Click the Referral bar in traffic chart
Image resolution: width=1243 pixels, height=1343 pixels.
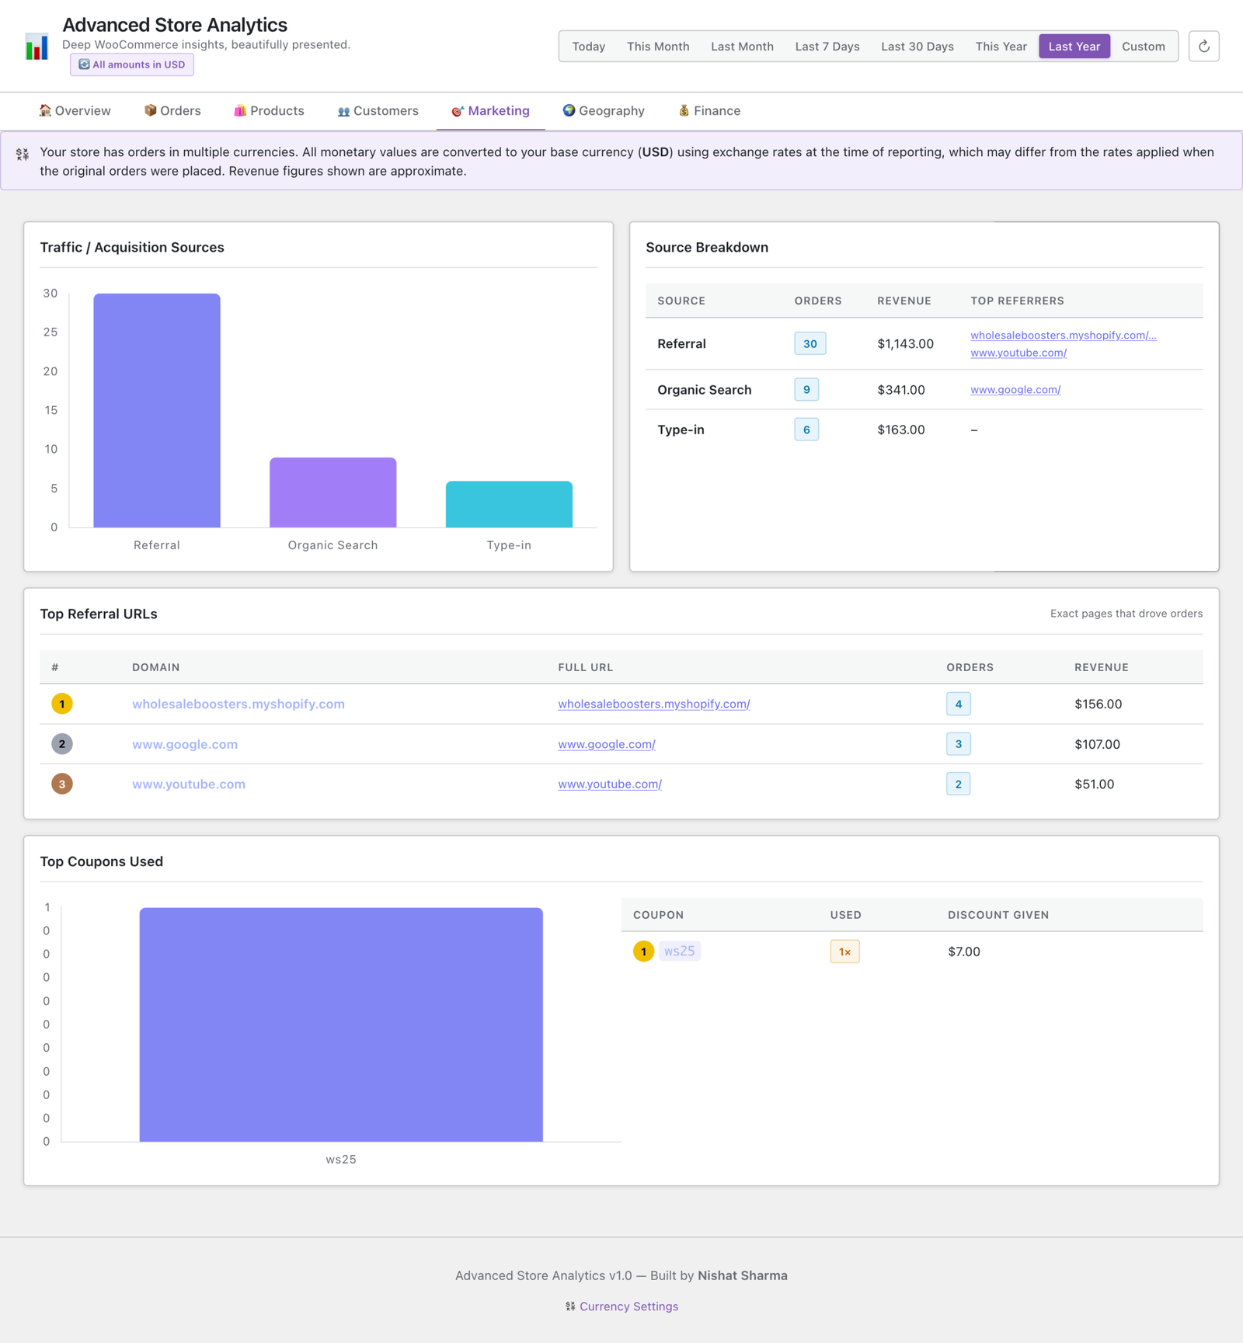coord(157,410)
